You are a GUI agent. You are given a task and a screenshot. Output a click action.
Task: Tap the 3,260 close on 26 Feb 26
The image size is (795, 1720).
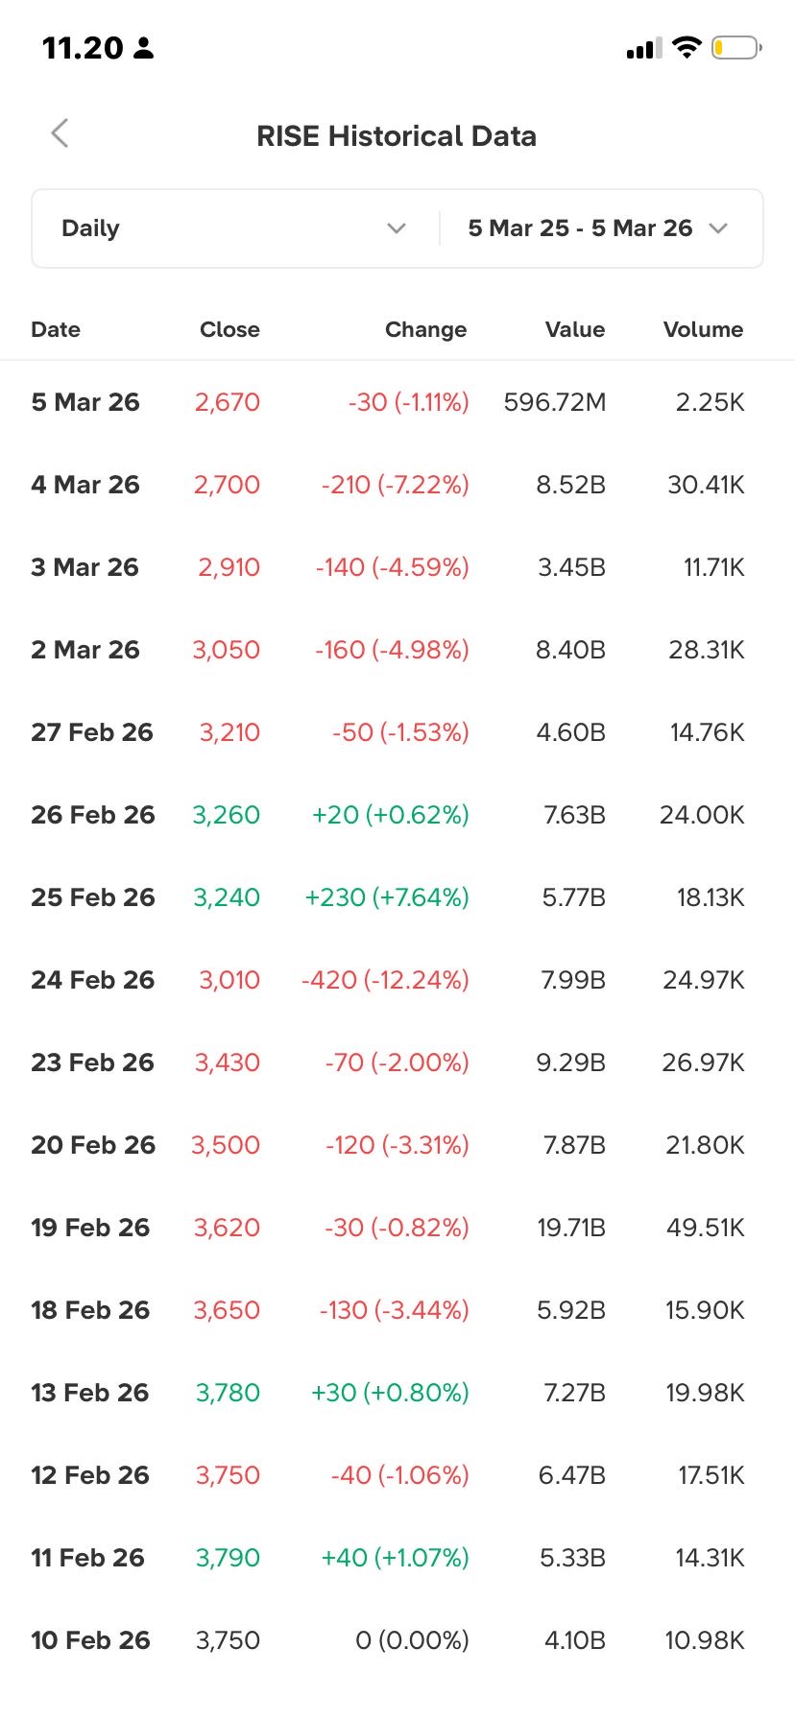(x=227, y=815)
